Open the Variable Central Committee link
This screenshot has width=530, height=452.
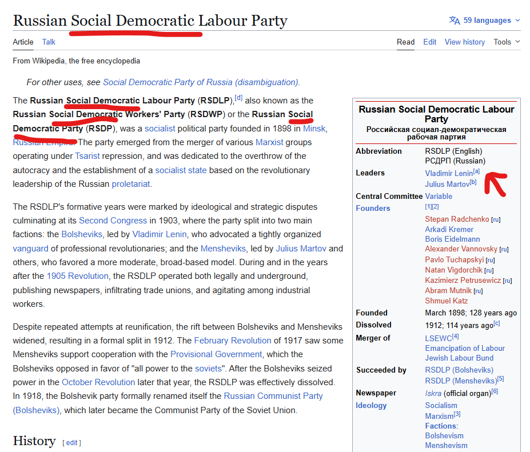click(439, 196)
